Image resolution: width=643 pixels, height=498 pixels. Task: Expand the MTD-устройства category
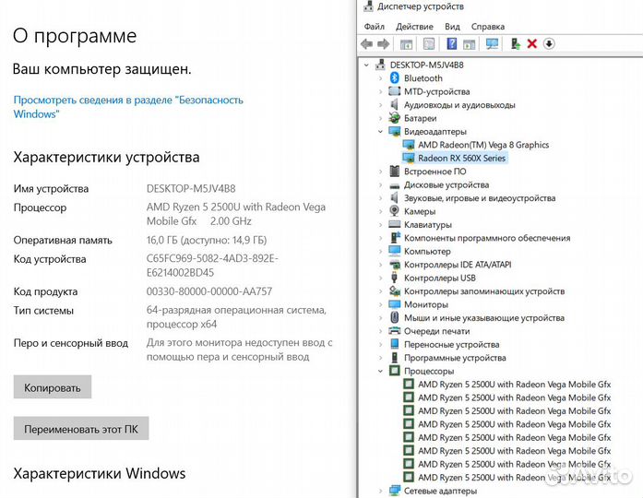click(x=380, y=91)
